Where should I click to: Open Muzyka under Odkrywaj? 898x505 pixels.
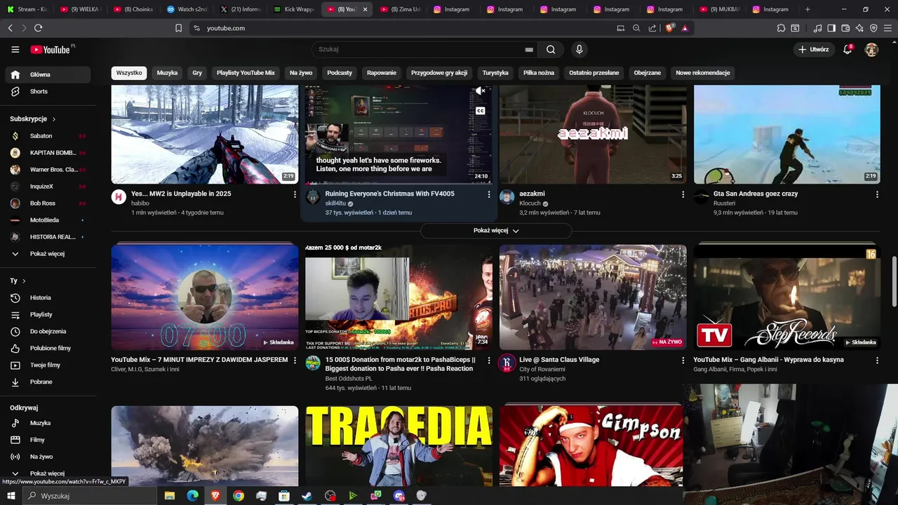click(x=48, y=424)
